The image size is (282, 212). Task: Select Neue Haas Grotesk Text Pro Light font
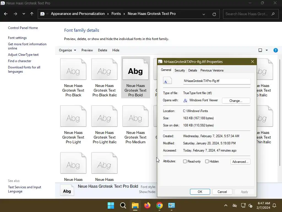click(x=73, y=124)
